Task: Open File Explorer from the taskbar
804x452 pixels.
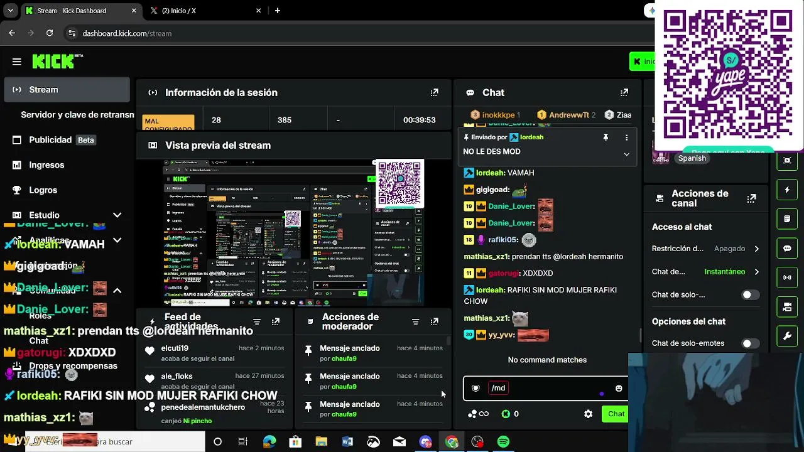Action: pyautogui.click(x=321, y=442)
